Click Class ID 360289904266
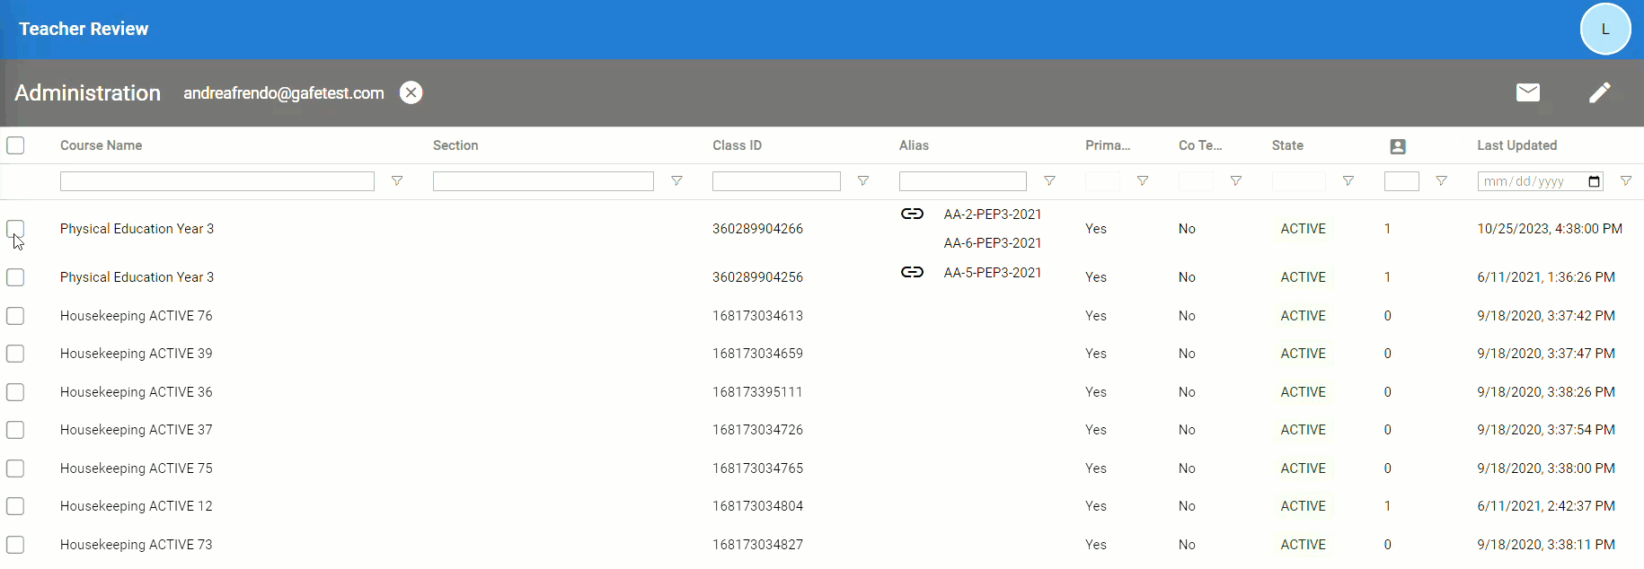1644x569 pixels. click(x=757, y=229)
